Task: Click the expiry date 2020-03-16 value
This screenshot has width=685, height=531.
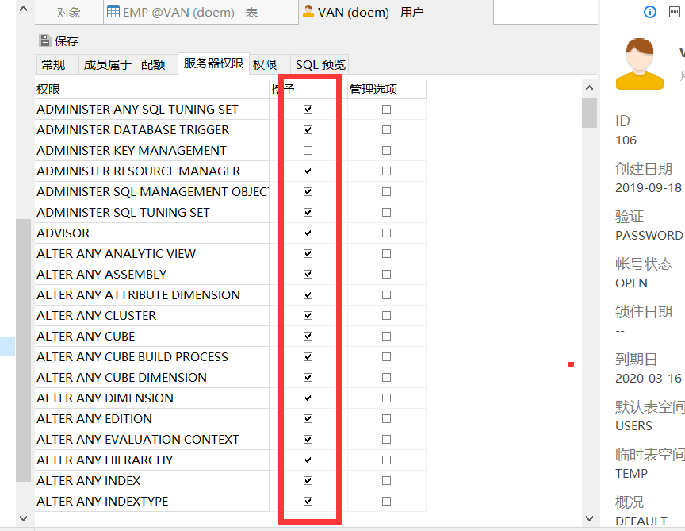Action: 649,379
